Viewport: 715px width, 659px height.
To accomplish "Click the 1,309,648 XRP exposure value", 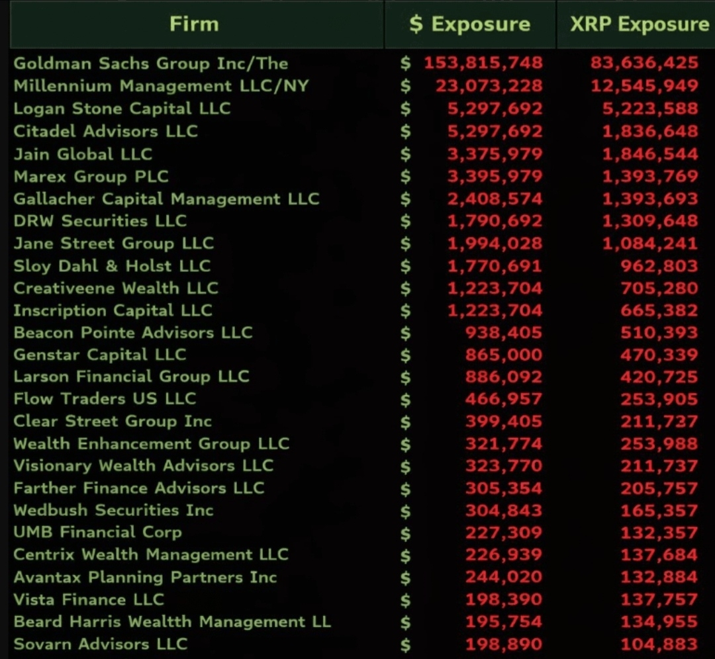I will 650,221.
